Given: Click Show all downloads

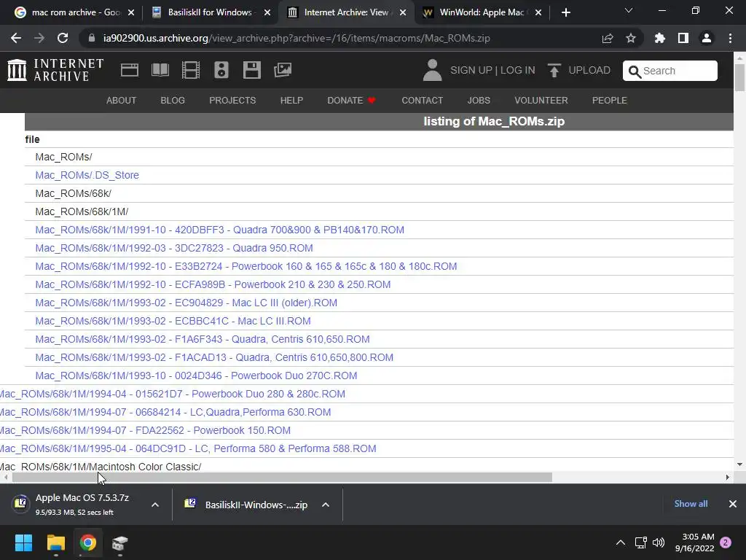Looking at the screenshot, I should click(691, 504).
